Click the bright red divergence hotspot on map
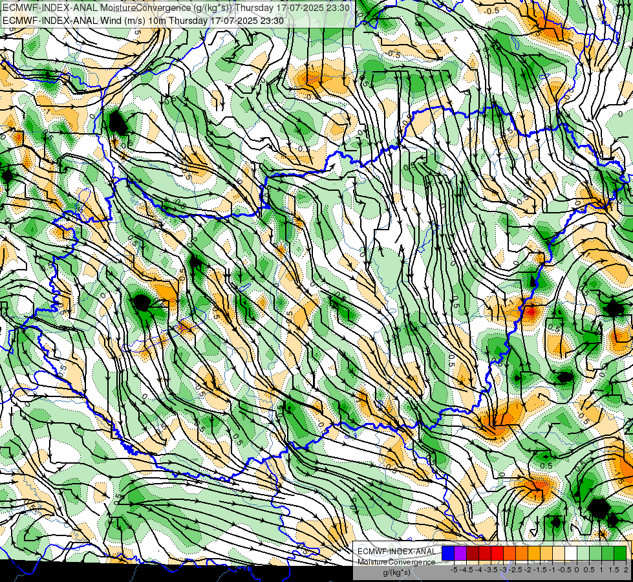 tap(531, 312)
